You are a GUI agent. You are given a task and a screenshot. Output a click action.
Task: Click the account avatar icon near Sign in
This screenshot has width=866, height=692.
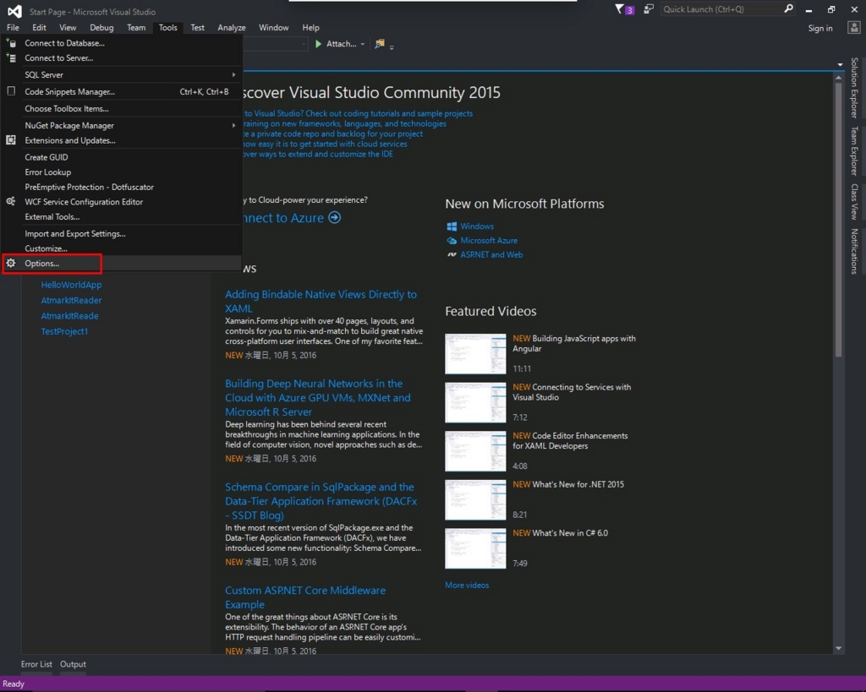click(854, 28)
